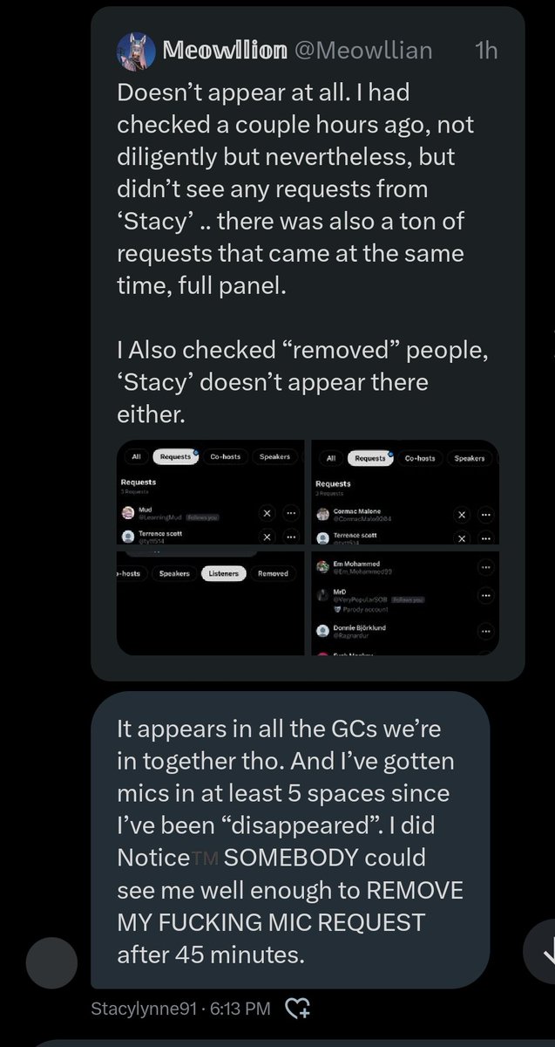Screen dimensions: 555x1047
Task: Remove Cormac Malone's request with the X
Action: tap(463, 515)
